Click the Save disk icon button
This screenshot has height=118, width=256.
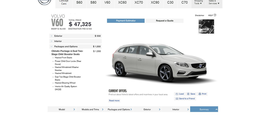pos(188,94)
